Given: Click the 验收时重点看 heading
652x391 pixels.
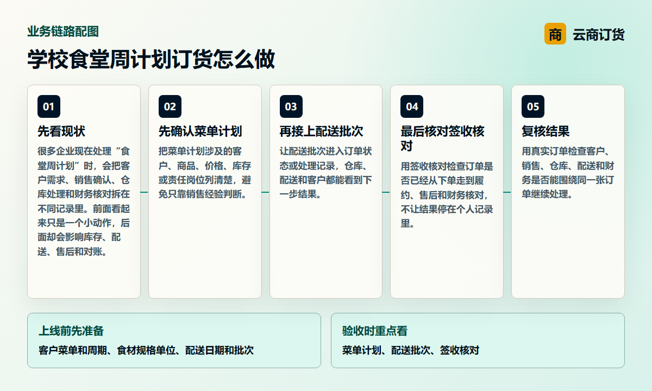Looking at the screenshot, I should tap(375, 331).
